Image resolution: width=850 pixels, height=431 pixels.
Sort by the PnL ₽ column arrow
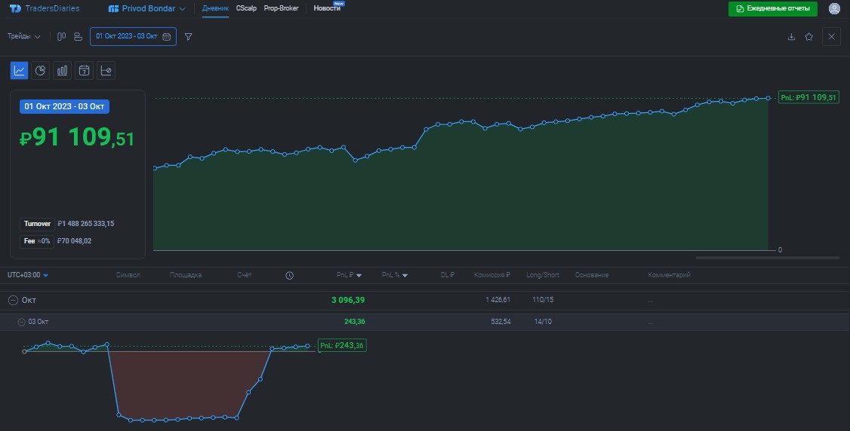(359, 276)
